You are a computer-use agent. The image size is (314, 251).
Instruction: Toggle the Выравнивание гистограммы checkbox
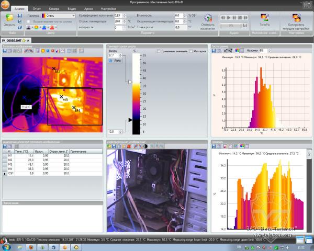pos(29,21)
